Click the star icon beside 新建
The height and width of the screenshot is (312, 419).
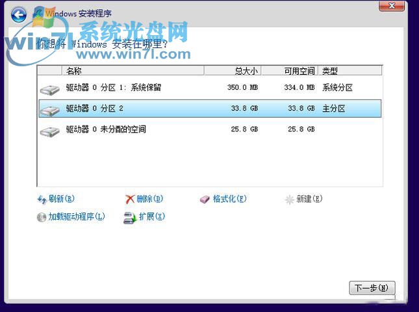tap(289, 200)
